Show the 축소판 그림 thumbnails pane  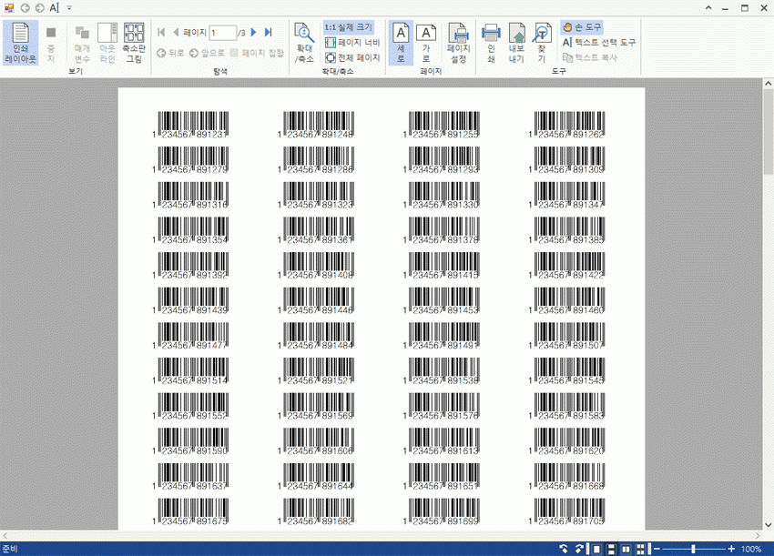click(x=134, y=43)
